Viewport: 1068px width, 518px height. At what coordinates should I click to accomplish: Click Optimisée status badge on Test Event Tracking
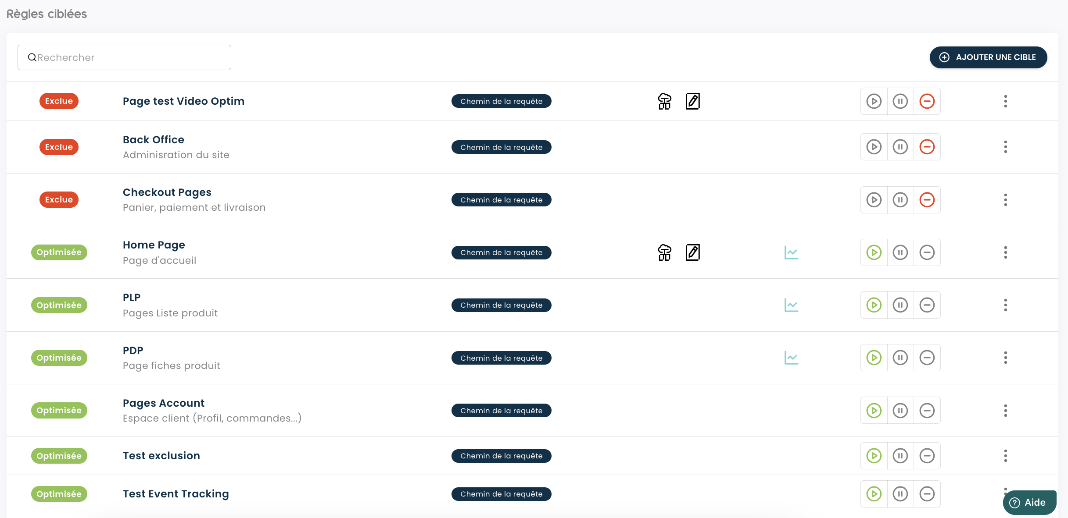(59, 494)
